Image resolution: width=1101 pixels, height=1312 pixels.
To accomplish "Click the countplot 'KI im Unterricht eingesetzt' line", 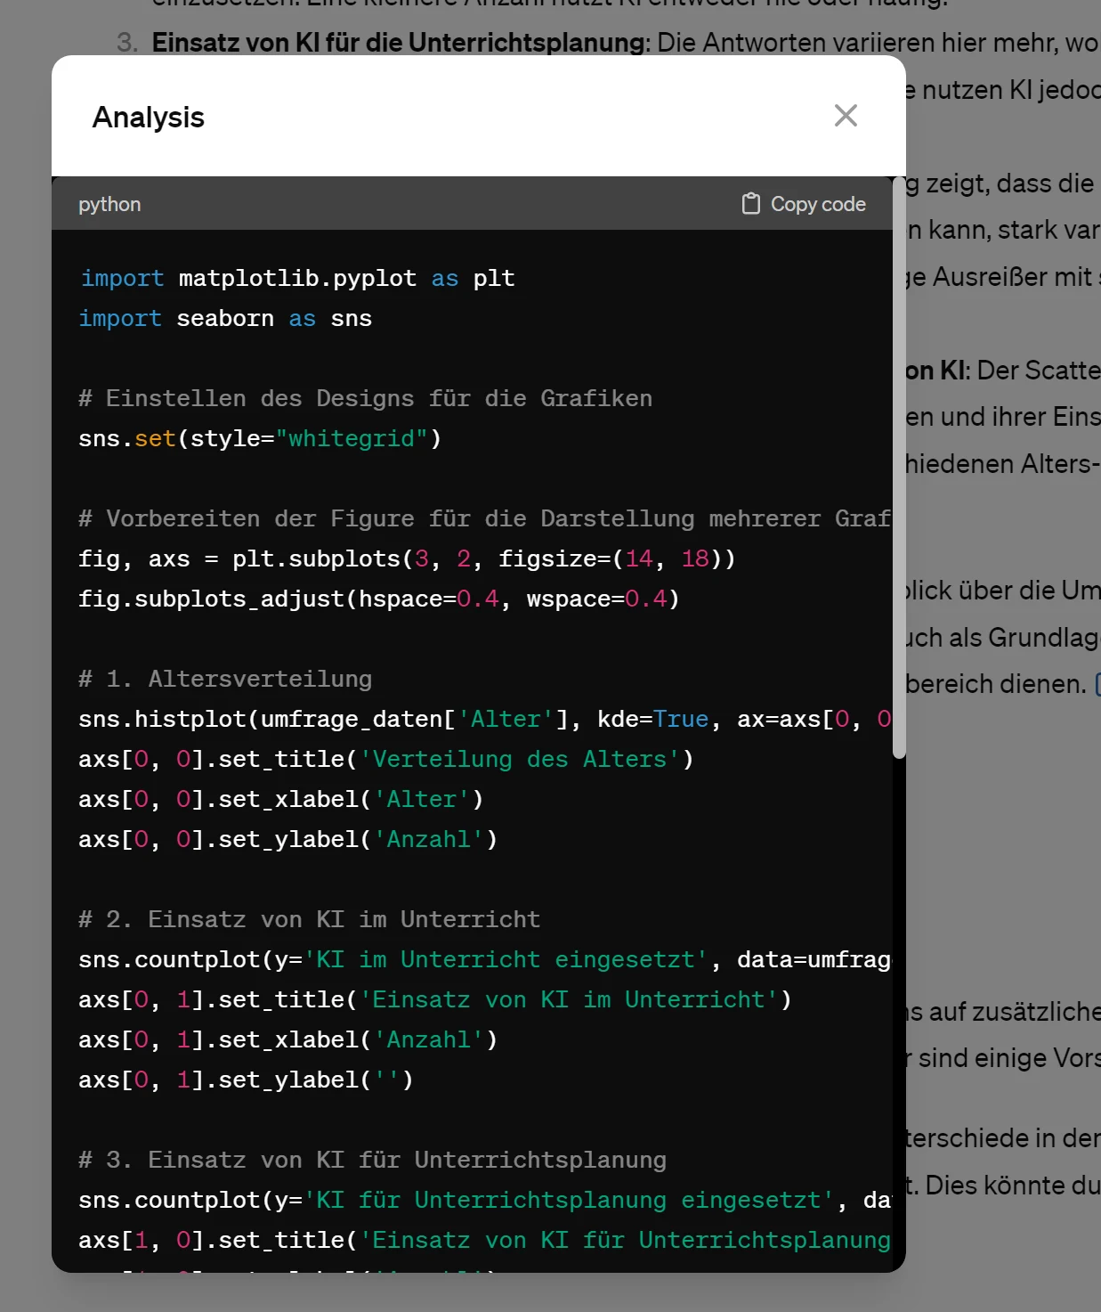I will (x=484, y=959).
